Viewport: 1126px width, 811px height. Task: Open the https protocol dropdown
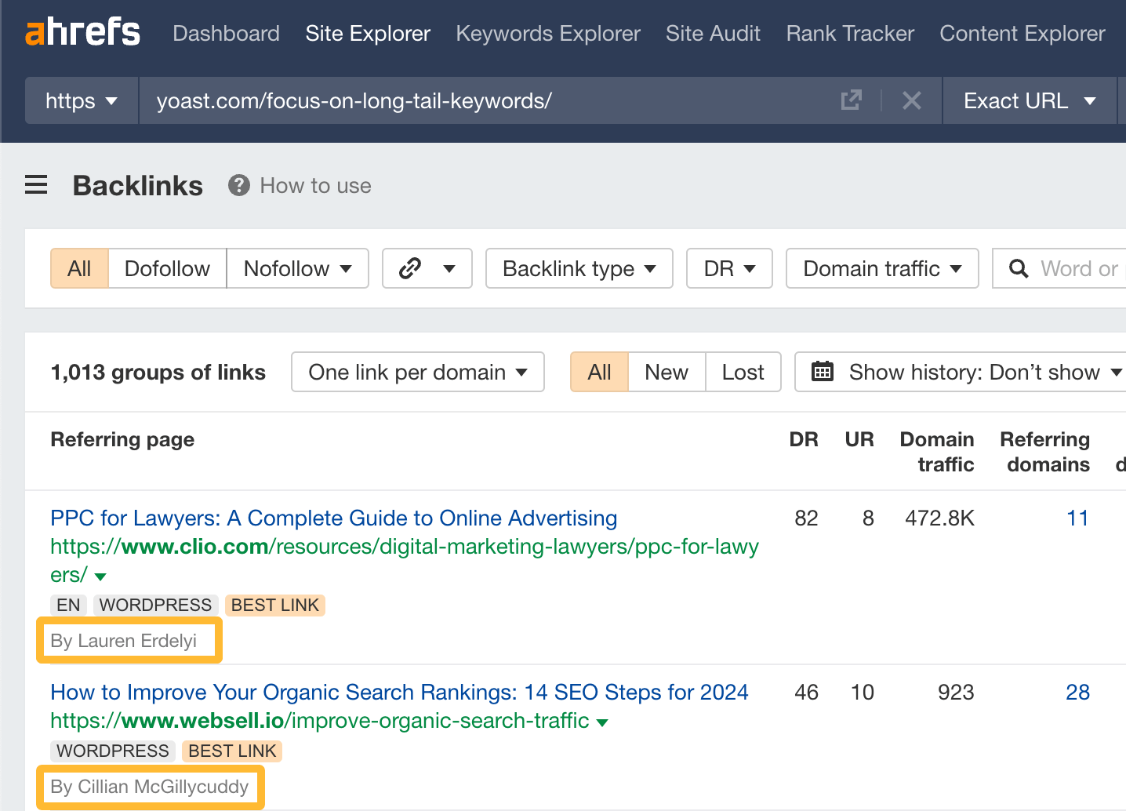pyautogui.click(x=80, y=100)
